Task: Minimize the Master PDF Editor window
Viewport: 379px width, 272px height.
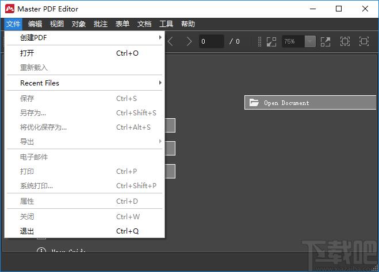Action: [313, 9]
